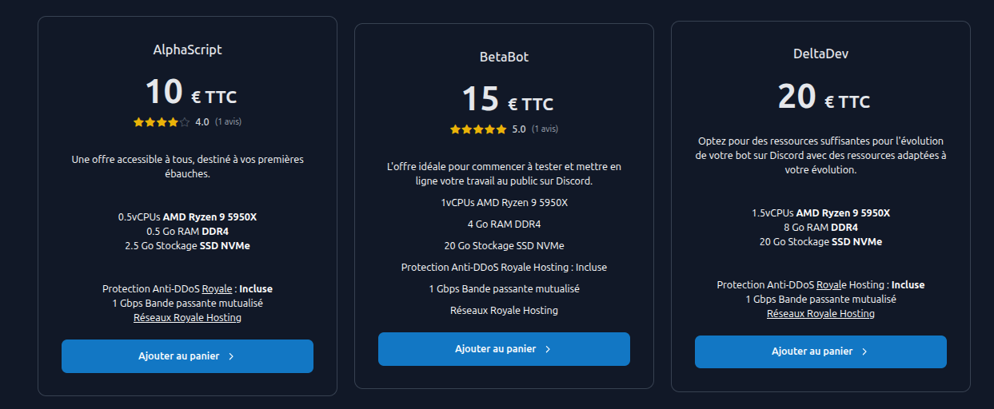Open the "Royale" Anti-DDoS link in AlphaScript card
994x409 pixels.
(217, 289)
